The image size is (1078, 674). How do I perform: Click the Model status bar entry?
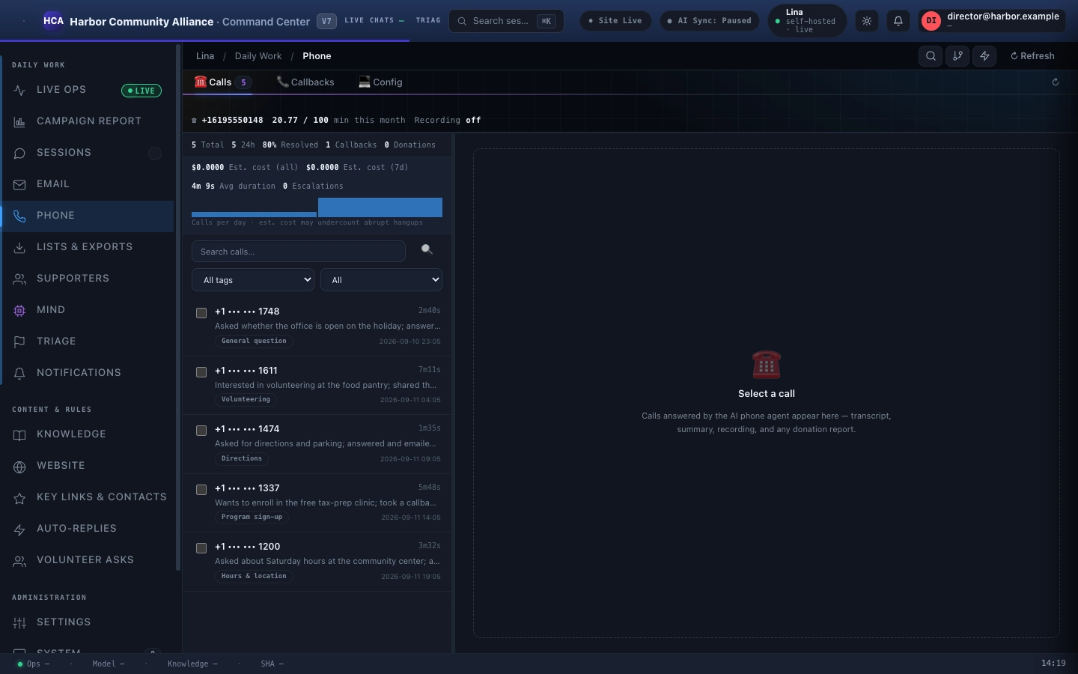click(x=109, y=664)
